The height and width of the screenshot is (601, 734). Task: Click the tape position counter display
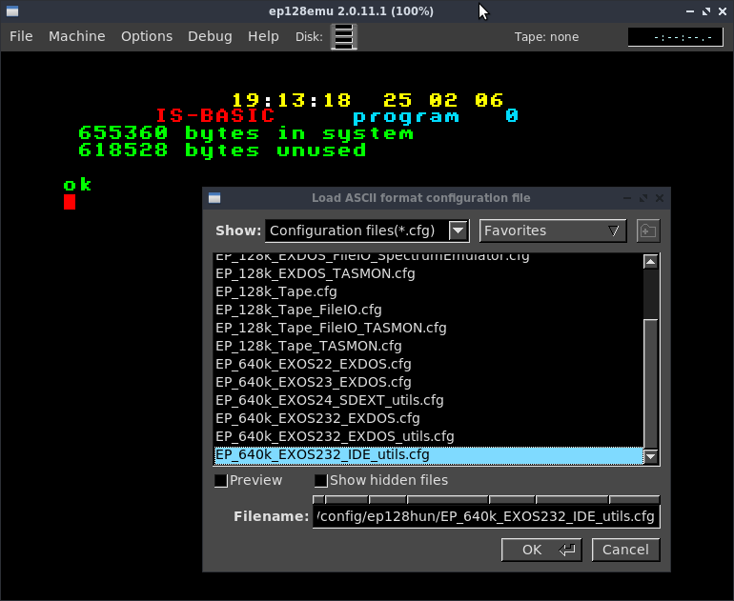tap(675, 37)
